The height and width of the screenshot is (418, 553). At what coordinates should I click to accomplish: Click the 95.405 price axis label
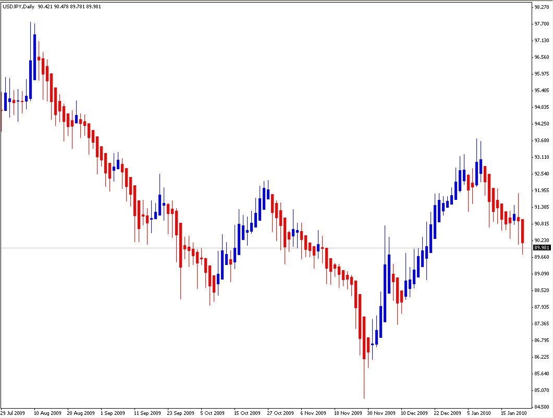tap(542, 91)
